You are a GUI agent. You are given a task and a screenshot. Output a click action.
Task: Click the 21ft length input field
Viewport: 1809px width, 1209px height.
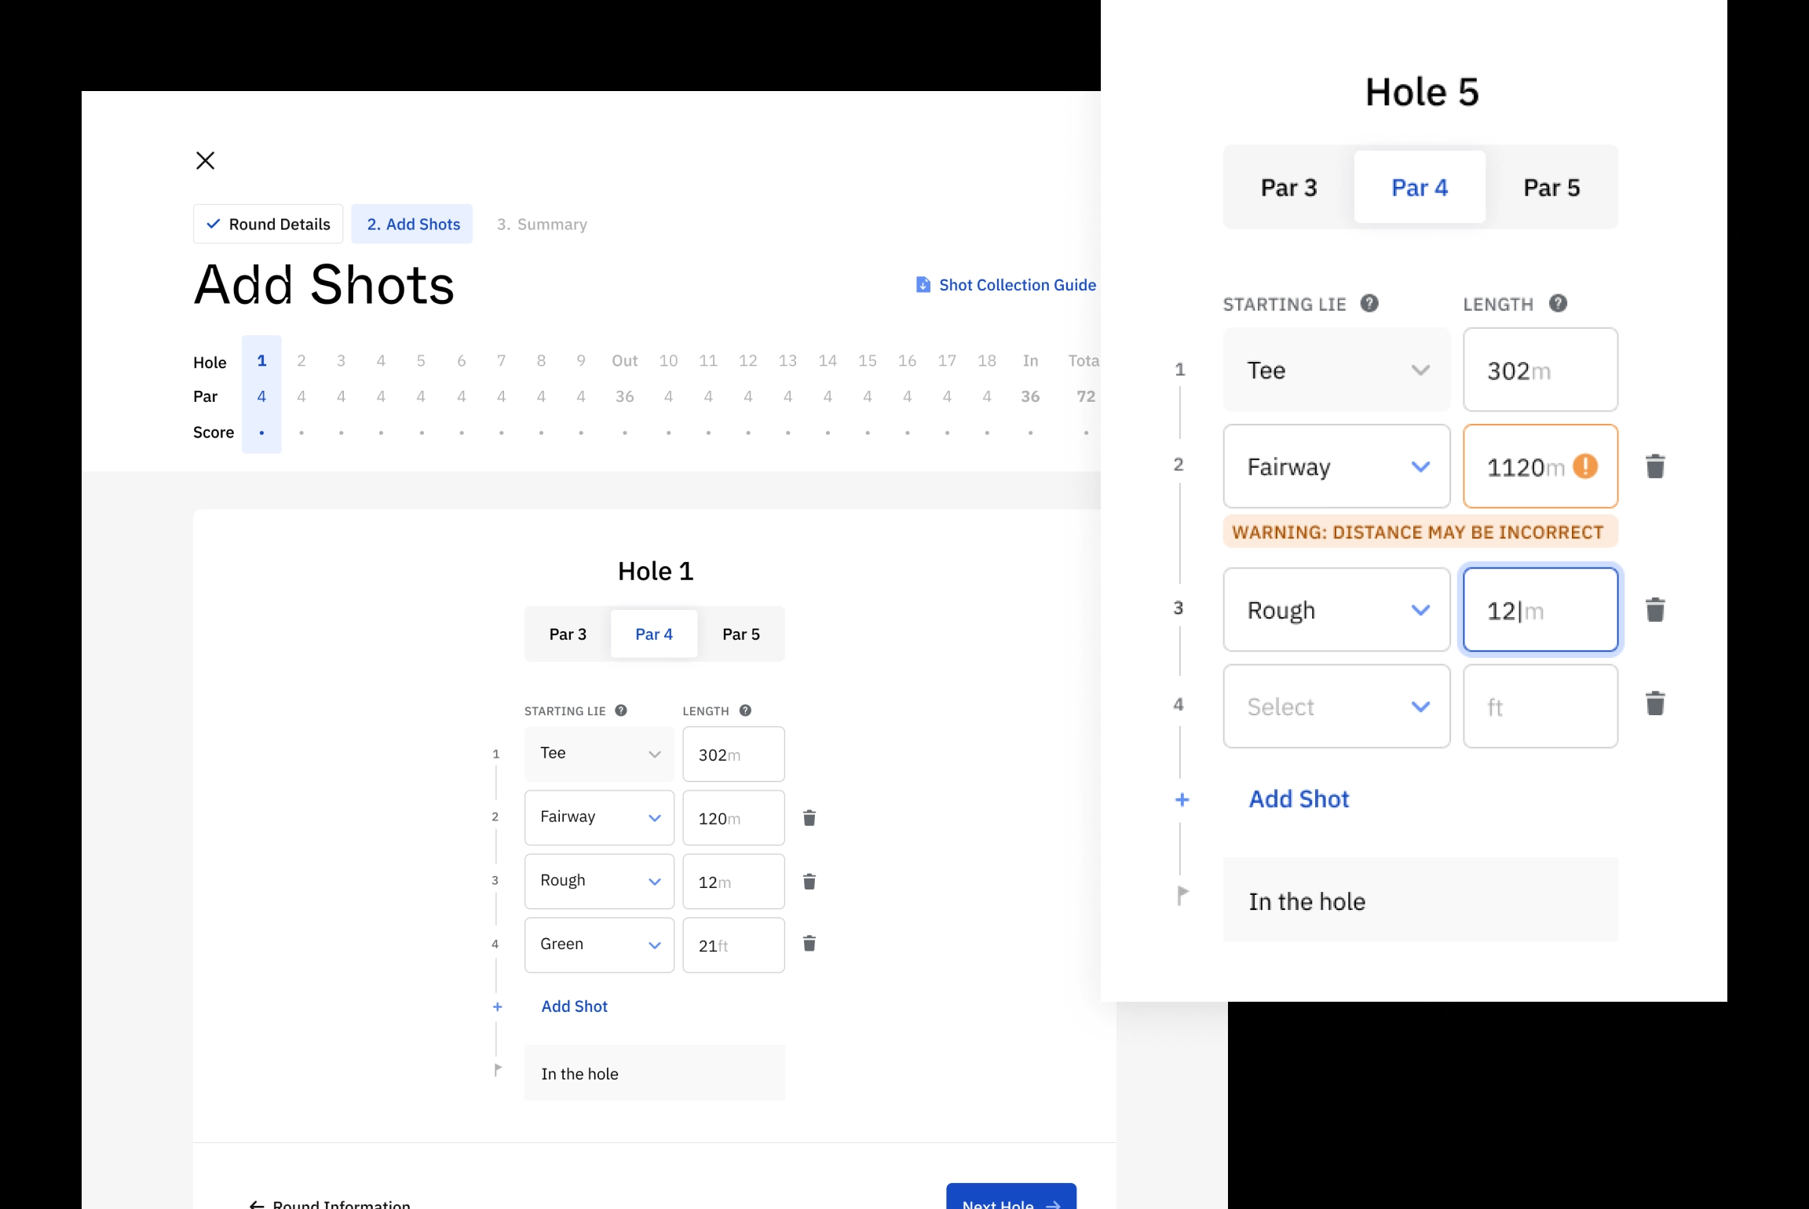(733, 944)
